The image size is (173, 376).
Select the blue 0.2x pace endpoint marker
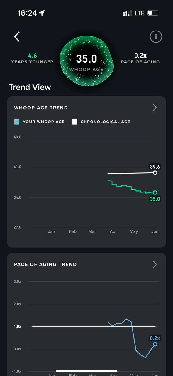155,344
